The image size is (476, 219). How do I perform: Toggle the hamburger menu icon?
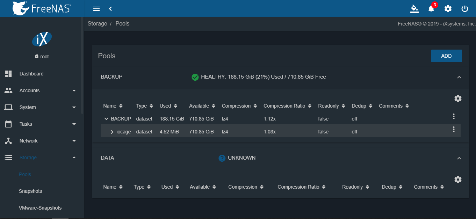pyautogui.click(x=96, y=9)
